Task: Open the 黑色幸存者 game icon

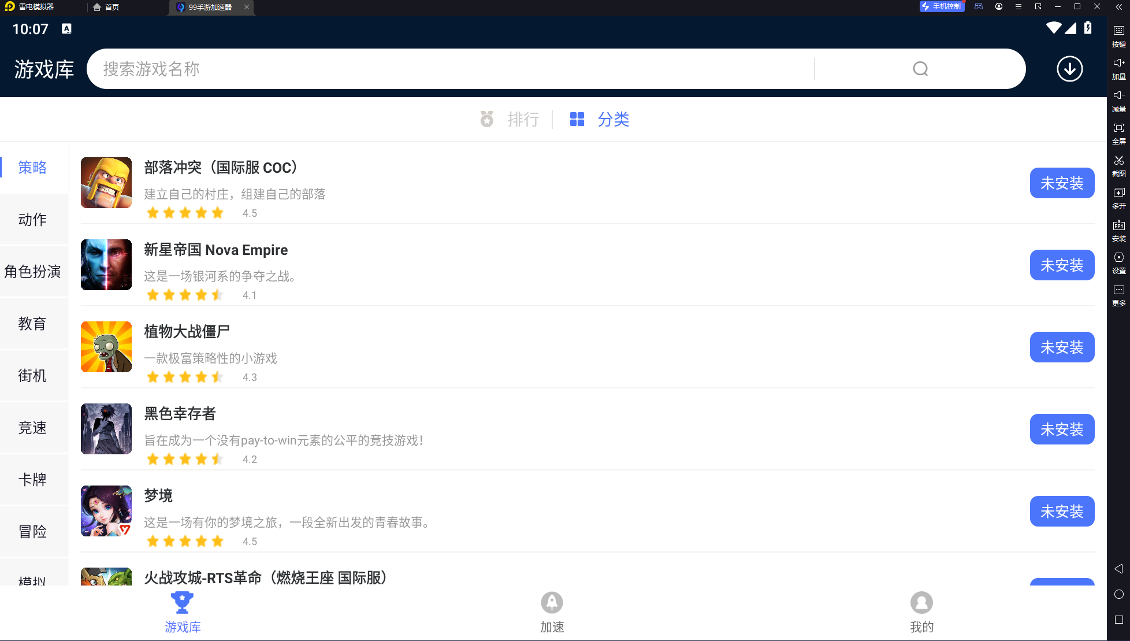Action: pos(106,429)
